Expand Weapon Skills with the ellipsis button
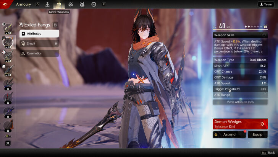 click(x=264, y=35)
